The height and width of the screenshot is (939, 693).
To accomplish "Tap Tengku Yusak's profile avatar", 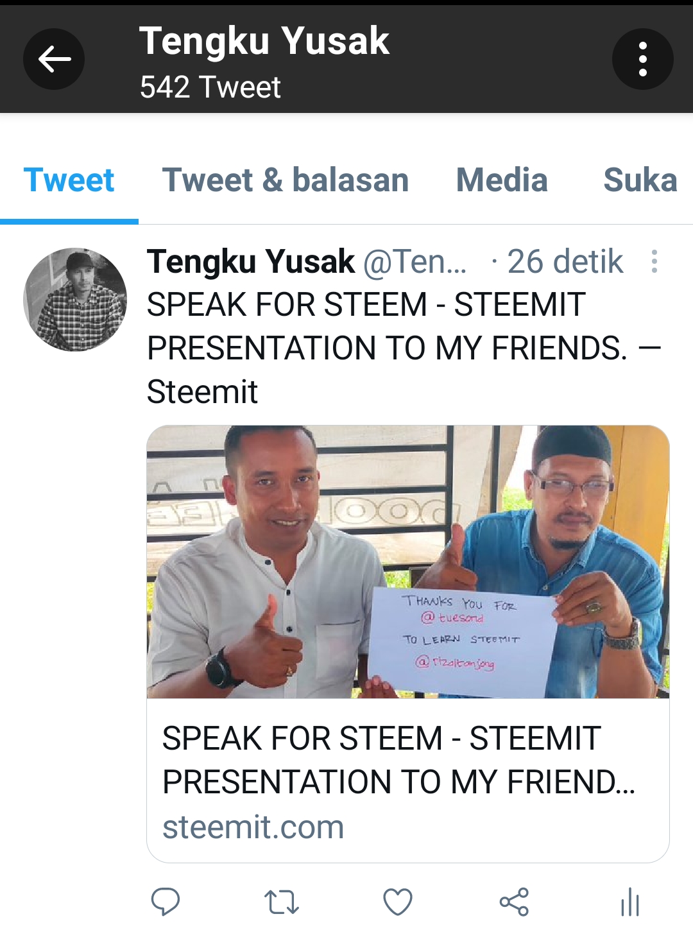I will 75,300.
